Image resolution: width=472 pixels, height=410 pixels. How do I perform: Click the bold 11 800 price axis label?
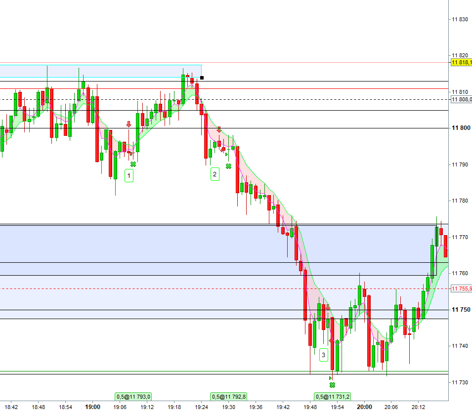point(461,128)
